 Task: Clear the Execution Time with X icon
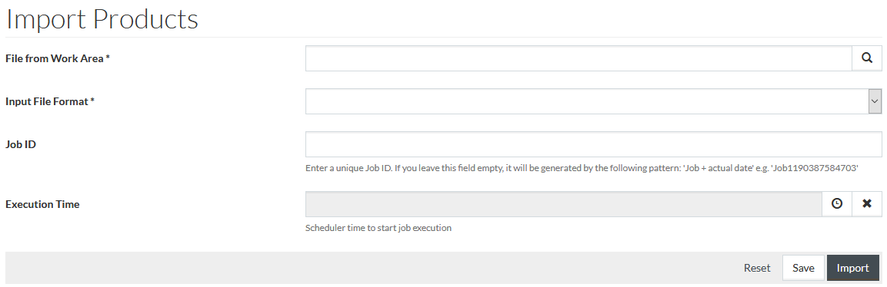tap(867, 204)
